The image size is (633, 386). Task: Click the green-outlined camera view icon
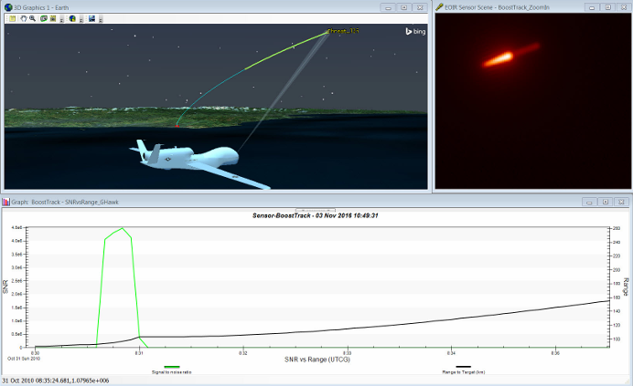pyautogui.click(x=44, y=18)
